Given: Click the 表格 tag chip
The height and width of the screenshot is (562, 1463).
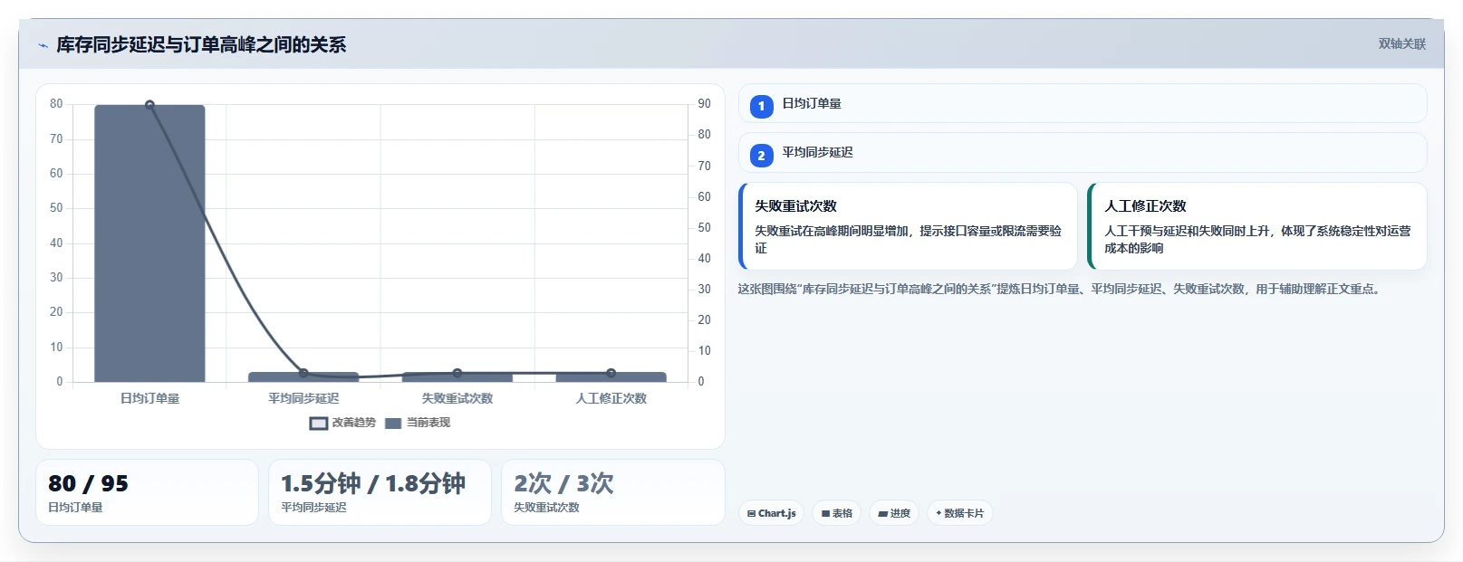Looking at the screenshot, I should [x=836, y=513].
